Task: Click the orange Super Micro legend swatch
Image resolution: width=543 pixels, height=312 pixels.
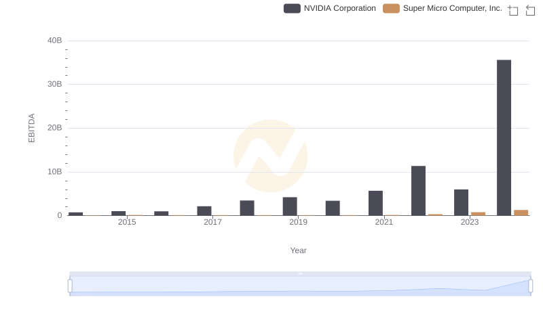Action: (x=391, y=8)
